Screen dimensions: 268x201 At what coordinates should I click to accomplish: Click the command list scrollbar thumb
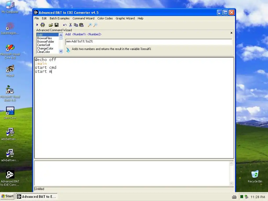[x=61, y=38]
